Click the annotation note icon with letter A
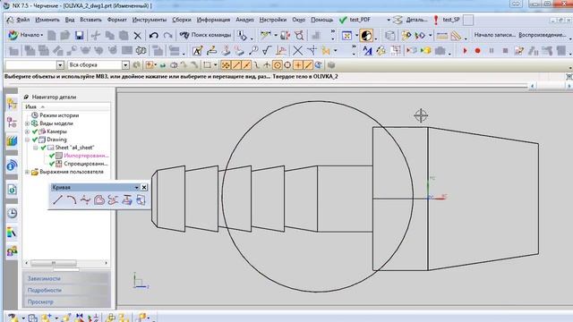Image resolution: width=573 pixels, height=322 pixels. (x=197, y=50)
